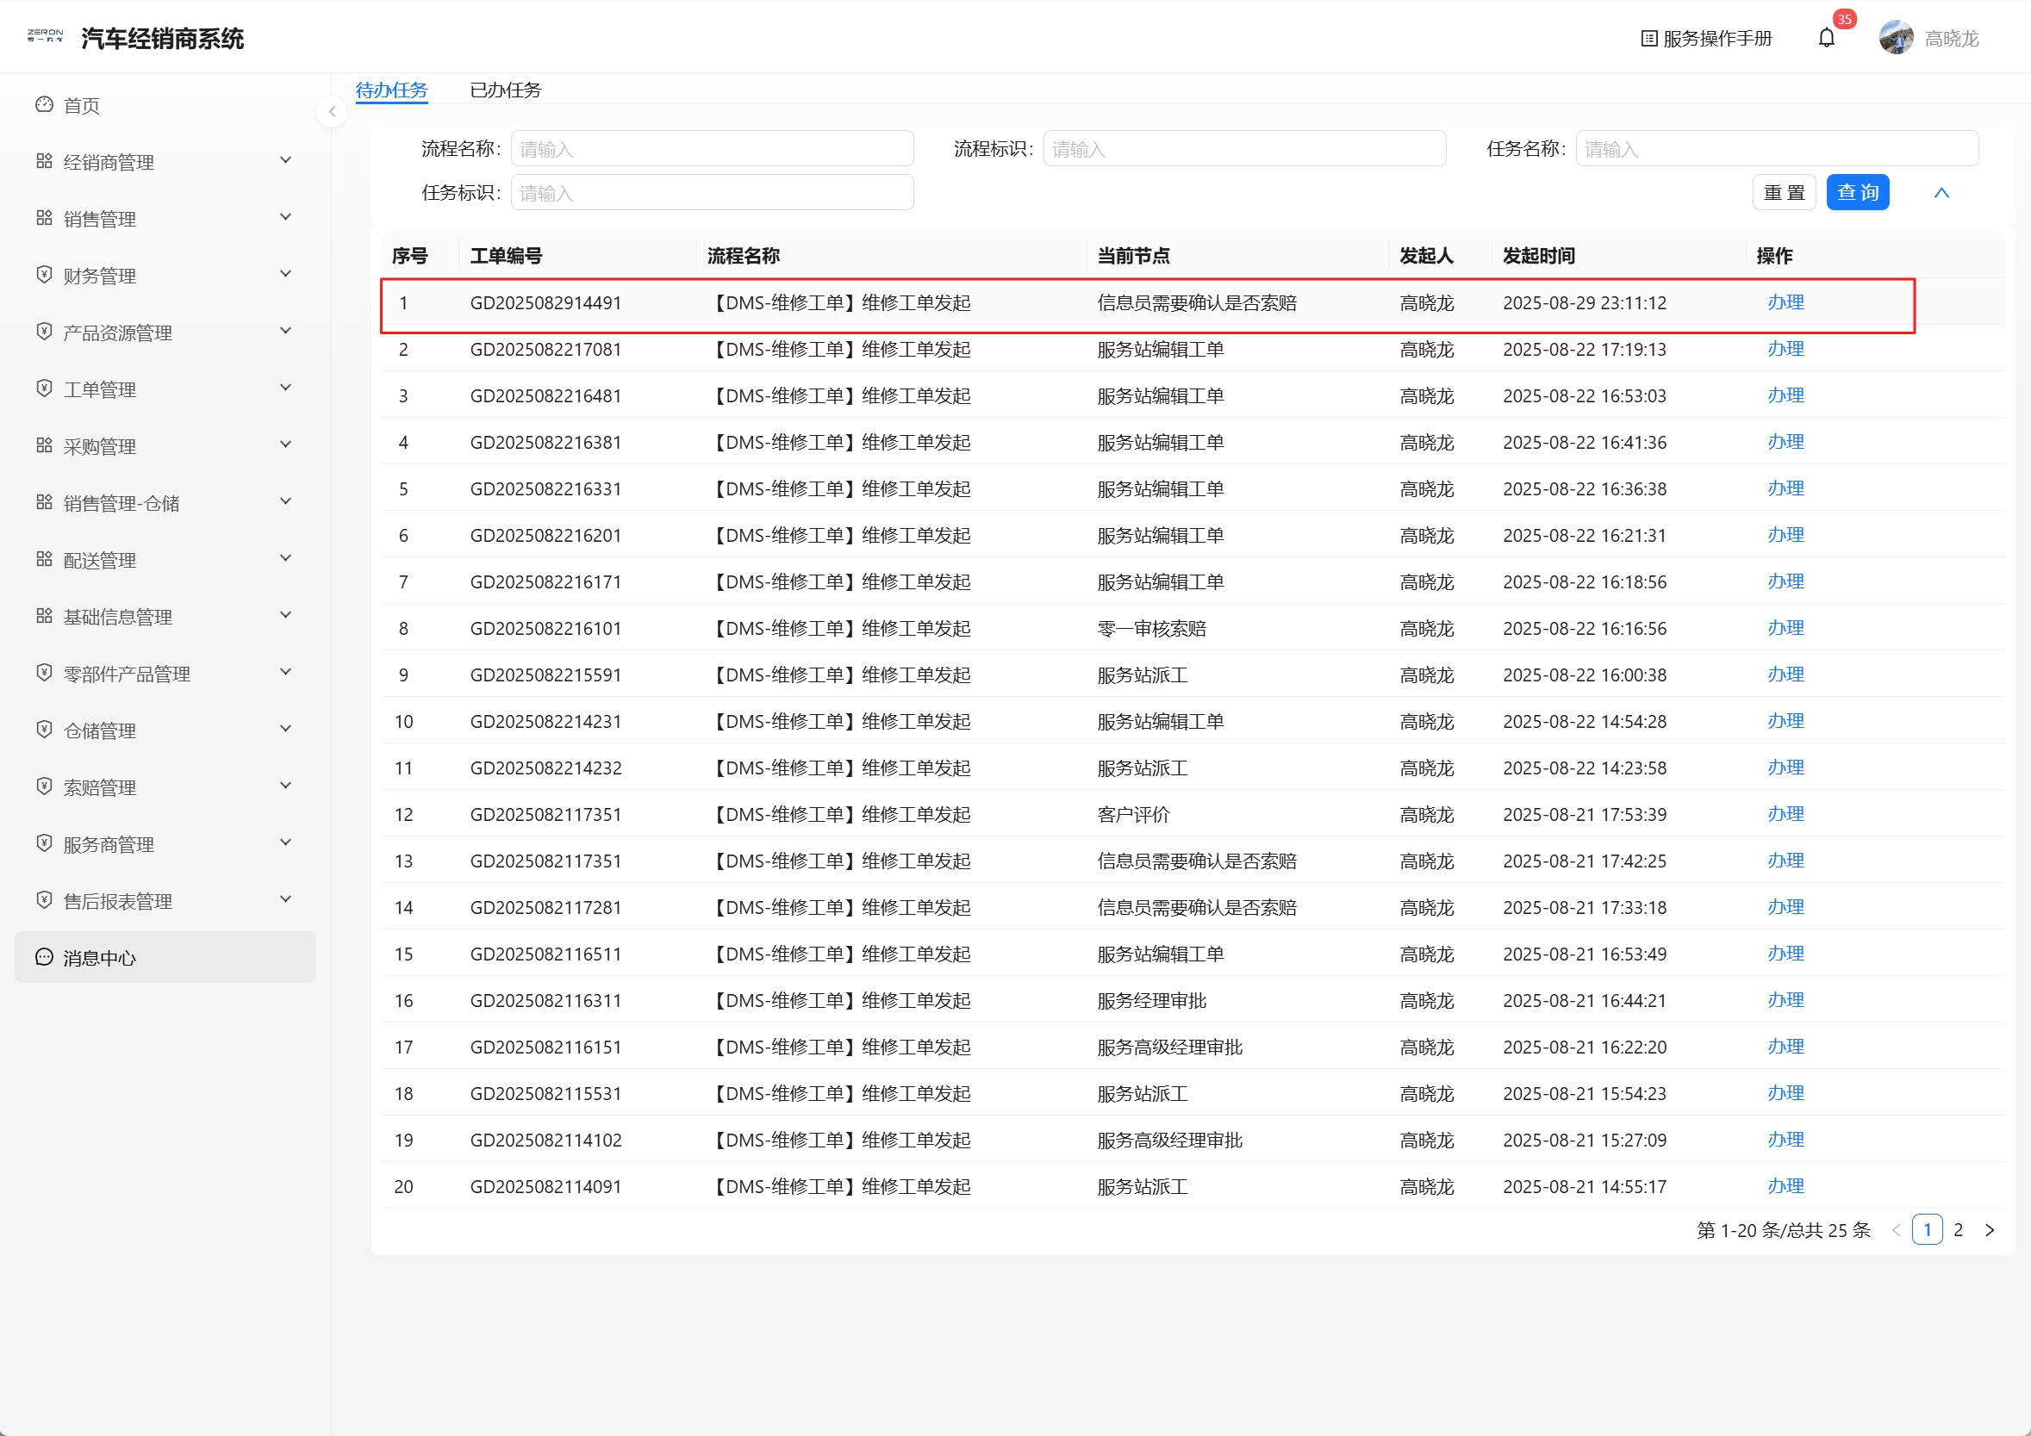Focus the 任务标识 input field

point(712,193)
